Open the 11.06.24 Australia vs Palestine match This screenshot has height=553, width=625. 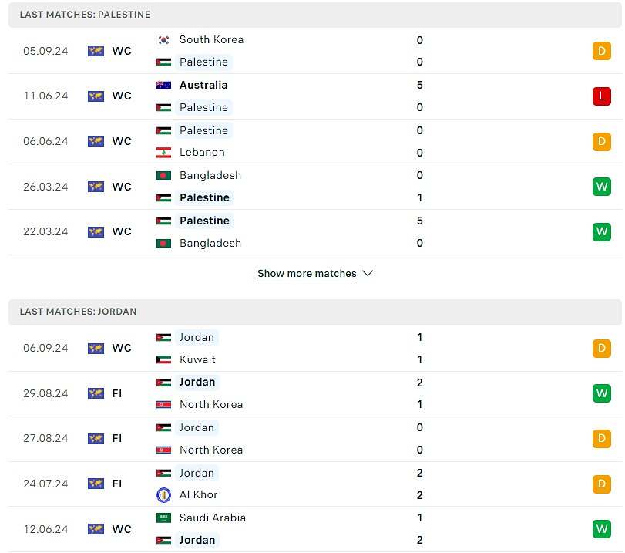coord(308,96)
